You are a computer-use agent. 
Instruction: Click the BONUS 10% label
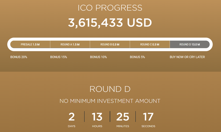coord(98,57)
